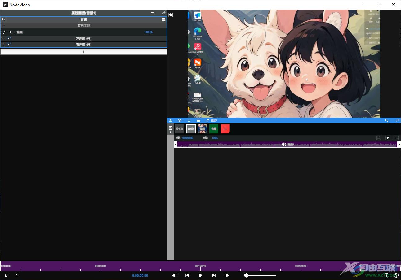Click the speaker icon in the 音频 header
This screenshot has height=280, width=401.
[4, 19]
